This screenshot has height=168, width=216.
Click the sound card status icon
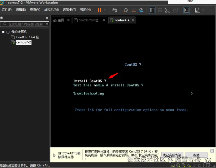coord(189,165)
